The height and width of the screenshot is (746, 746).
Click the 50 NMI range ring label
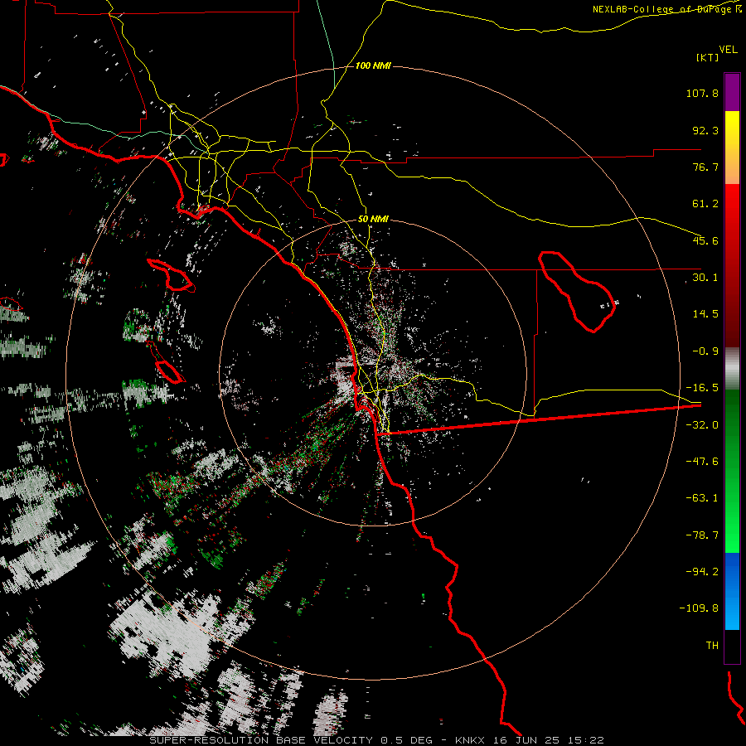[373, 220]
